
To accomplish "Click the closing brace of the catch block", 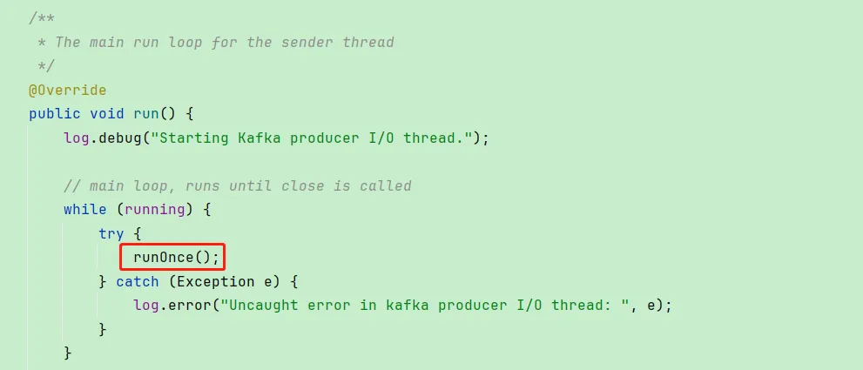I will 103,329.
